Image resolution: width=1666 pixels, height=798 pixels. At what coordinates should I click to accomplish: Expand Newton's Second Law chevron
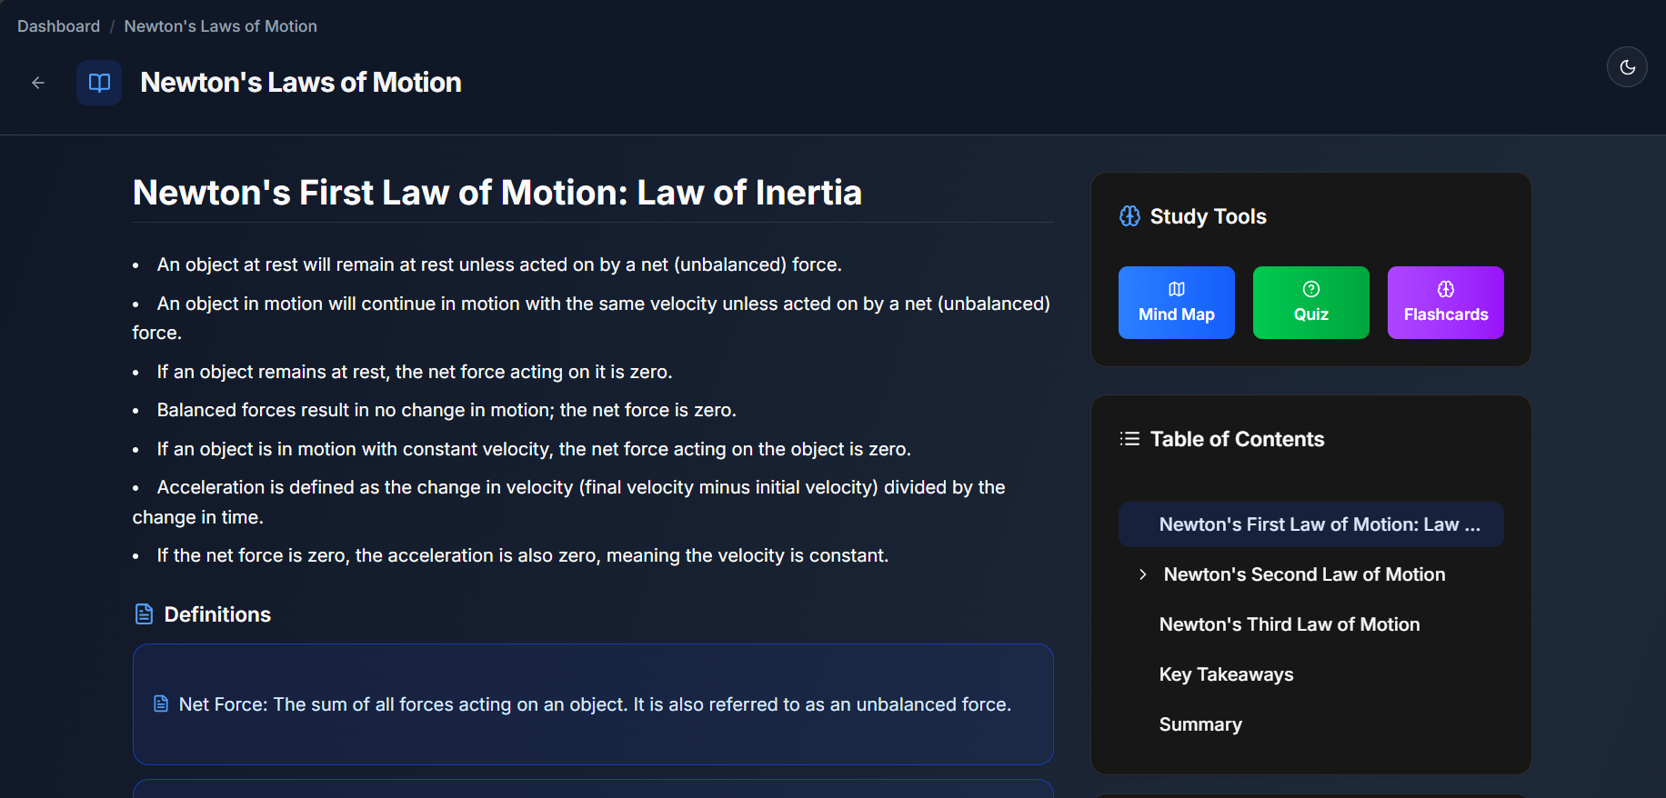coord(1143,574)
